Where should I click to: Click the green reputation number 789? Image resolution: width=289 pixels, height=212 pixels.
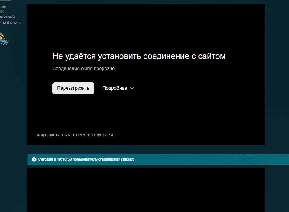(x=2, y=12)
